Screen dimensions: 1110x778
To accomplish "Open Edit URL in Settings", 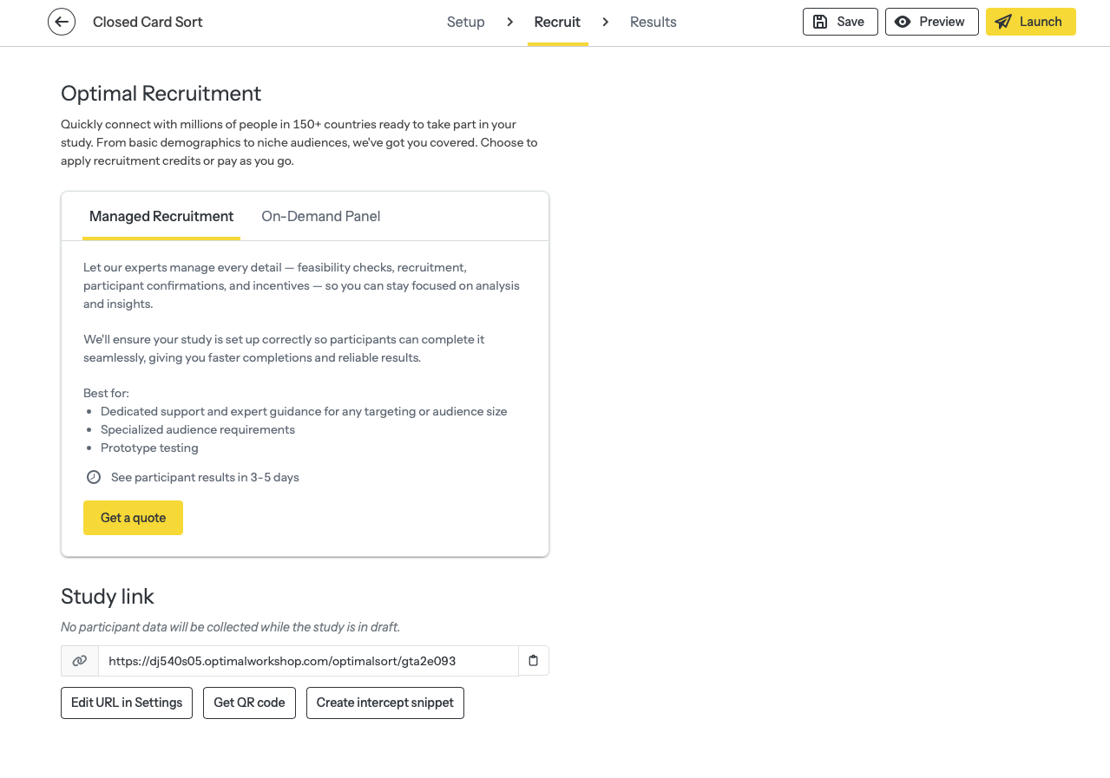I will click(x=126, y=703).
